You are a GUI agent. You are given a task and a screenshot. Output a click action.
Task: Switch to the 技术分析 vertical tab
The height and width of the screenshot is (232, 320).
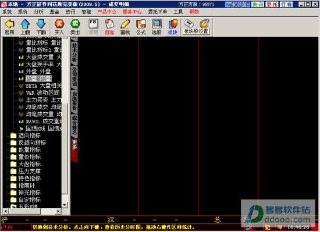74,52
